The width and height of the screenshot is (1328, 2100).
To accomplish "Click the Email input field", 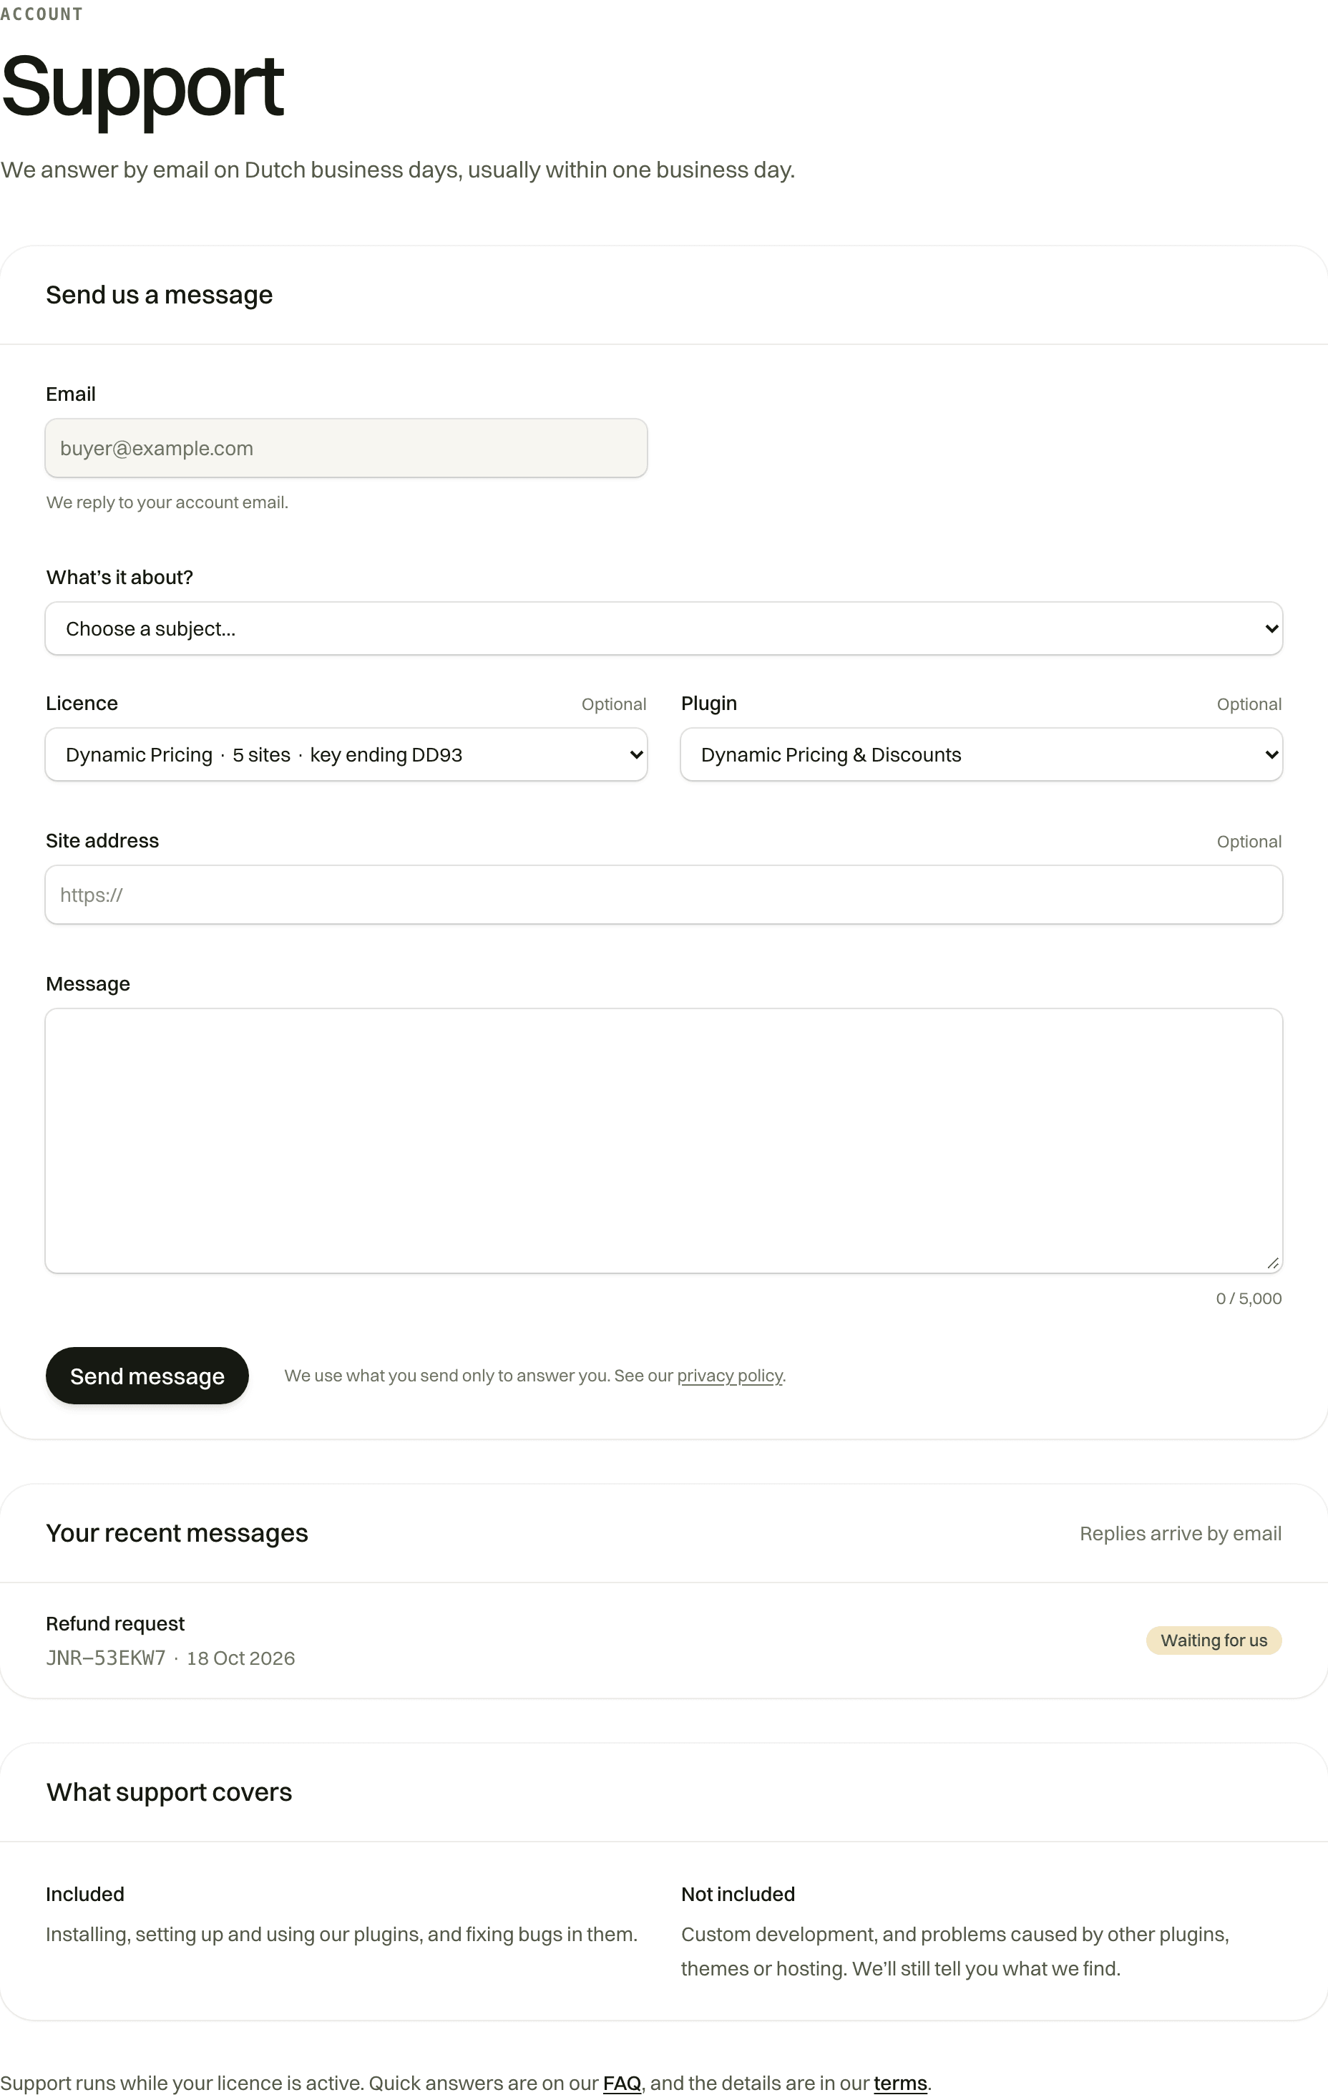I will [346, 448].
